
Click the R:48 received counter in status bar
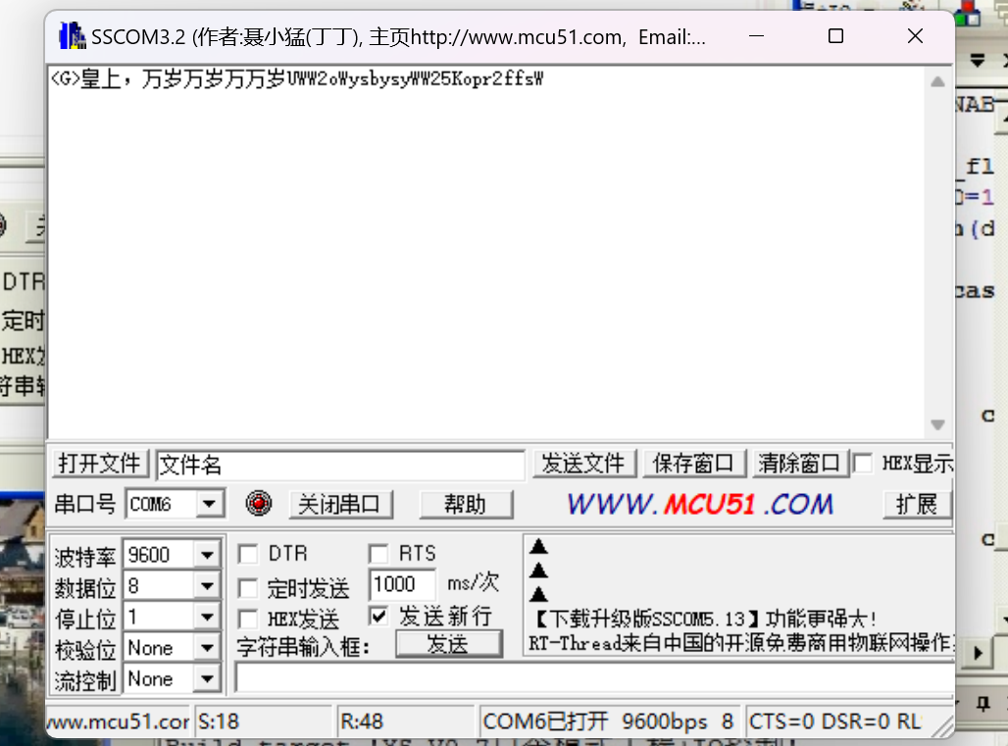coord(406,721)
